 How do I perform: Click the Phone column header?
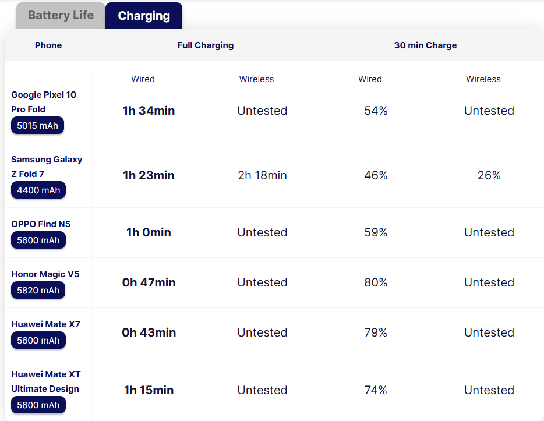[x=48, y=45]
